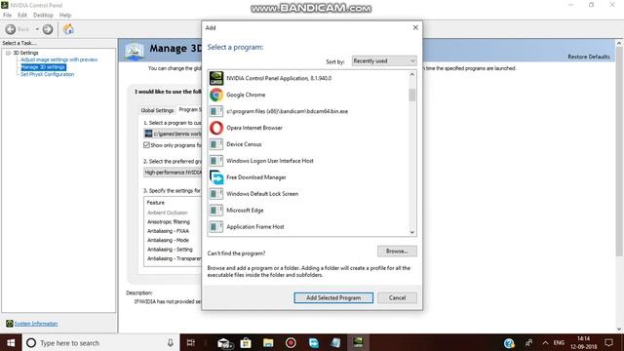This screenshot has width=624, height=351.
Task: Switch to the Global Settings tab
Action: point(157,110)
